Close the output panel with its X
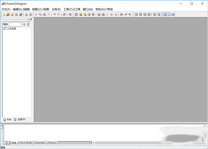 2,125
